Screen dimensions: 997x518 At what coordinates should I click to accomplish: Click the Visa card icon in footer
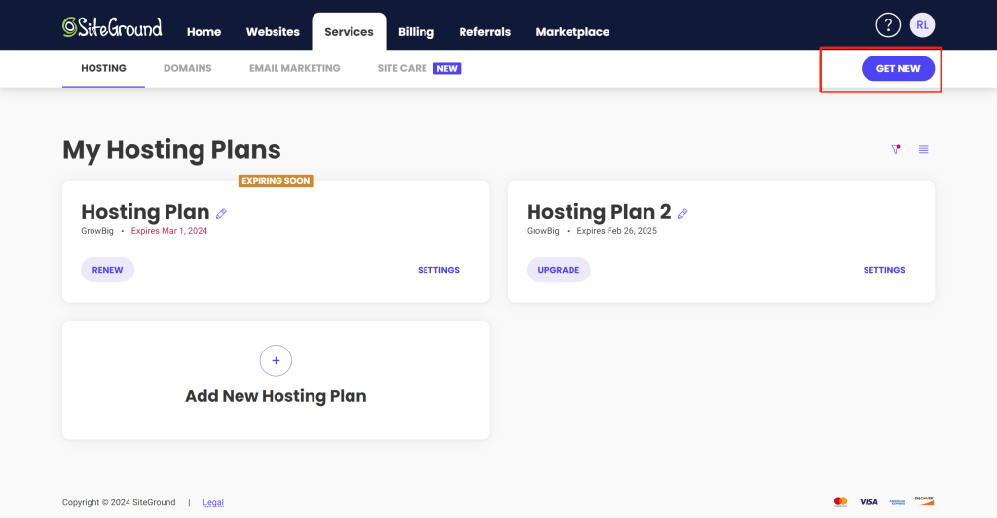pos(868,502)
